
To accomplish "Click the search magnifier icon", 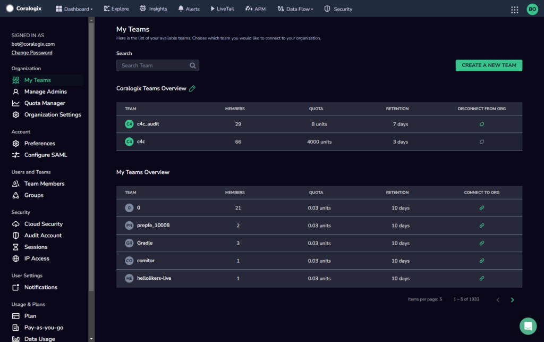I will pos(192,65).
